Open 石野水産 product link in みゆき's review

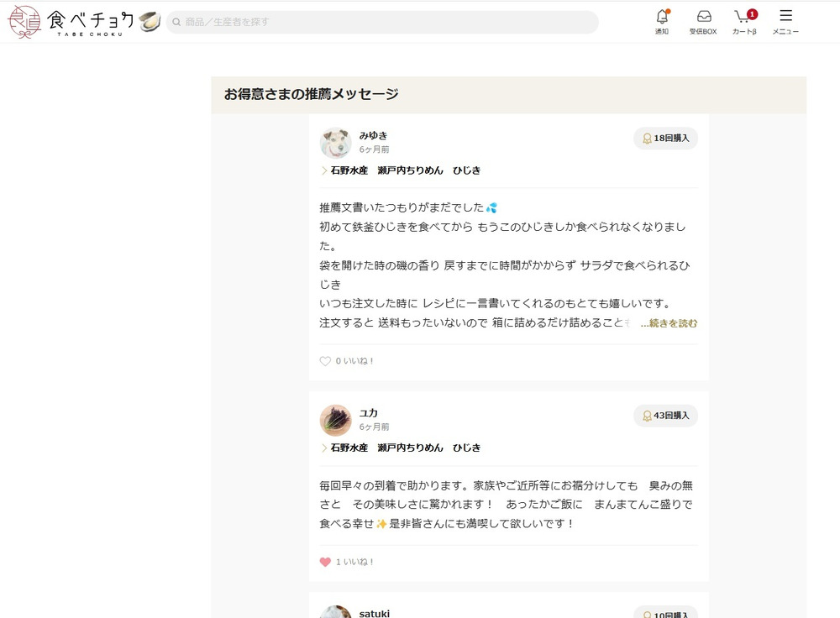[405, 170]
